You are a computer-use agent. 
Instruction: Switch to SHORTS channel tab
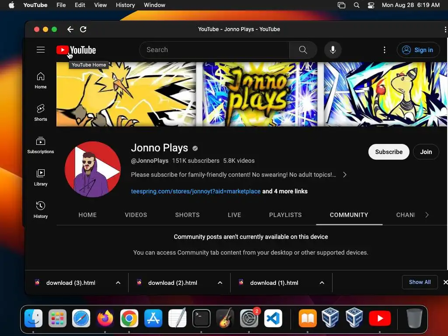[x=187, y=215]
